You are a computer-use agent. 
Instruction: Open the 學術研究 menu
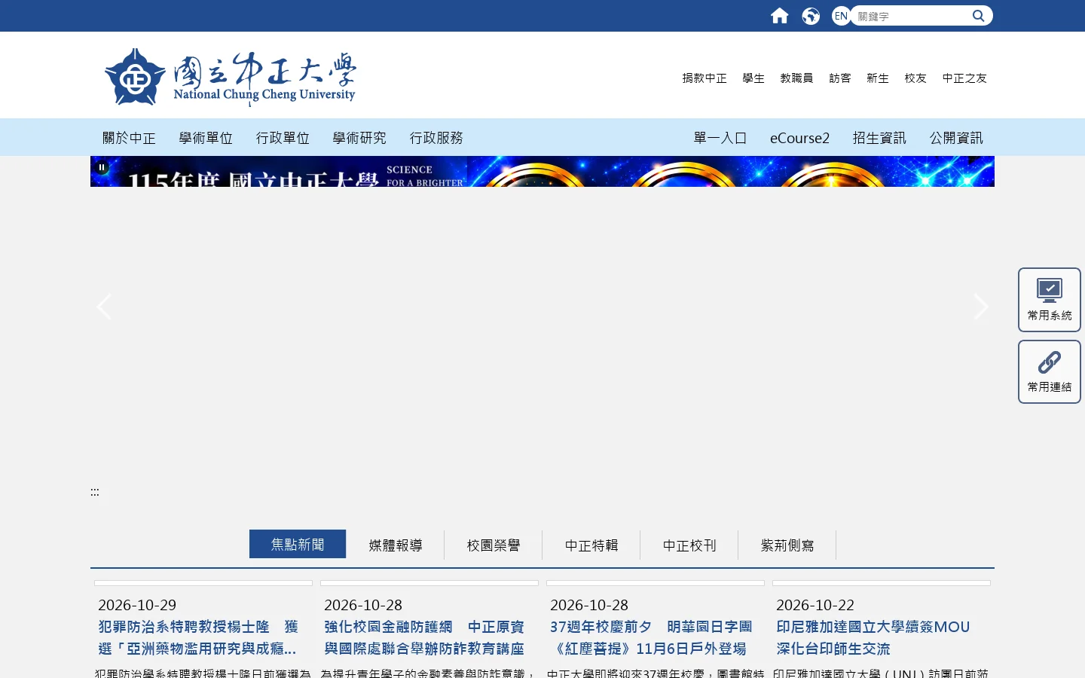(x=359, y=138)
